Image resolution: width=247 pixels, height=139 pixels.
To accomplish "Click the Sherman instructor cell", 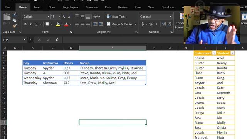I will pos(52,83).
